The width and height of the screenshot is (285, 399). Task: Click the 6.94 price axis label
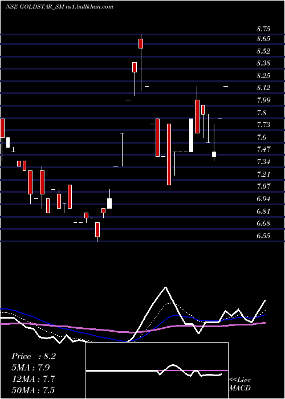click(x=263, y=198)
